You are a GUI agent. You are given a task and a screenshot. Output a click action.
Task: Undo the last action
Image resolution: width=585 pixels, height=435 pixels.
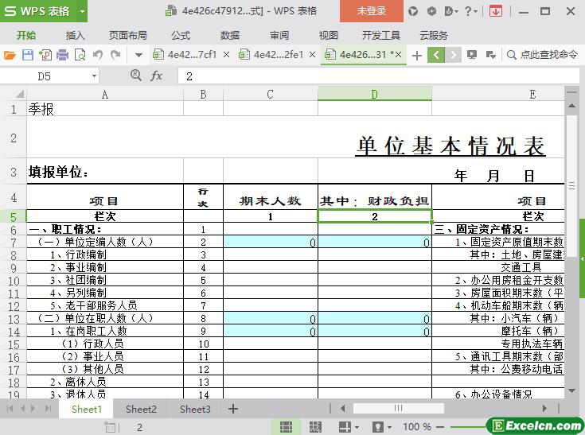pos(98,55)
